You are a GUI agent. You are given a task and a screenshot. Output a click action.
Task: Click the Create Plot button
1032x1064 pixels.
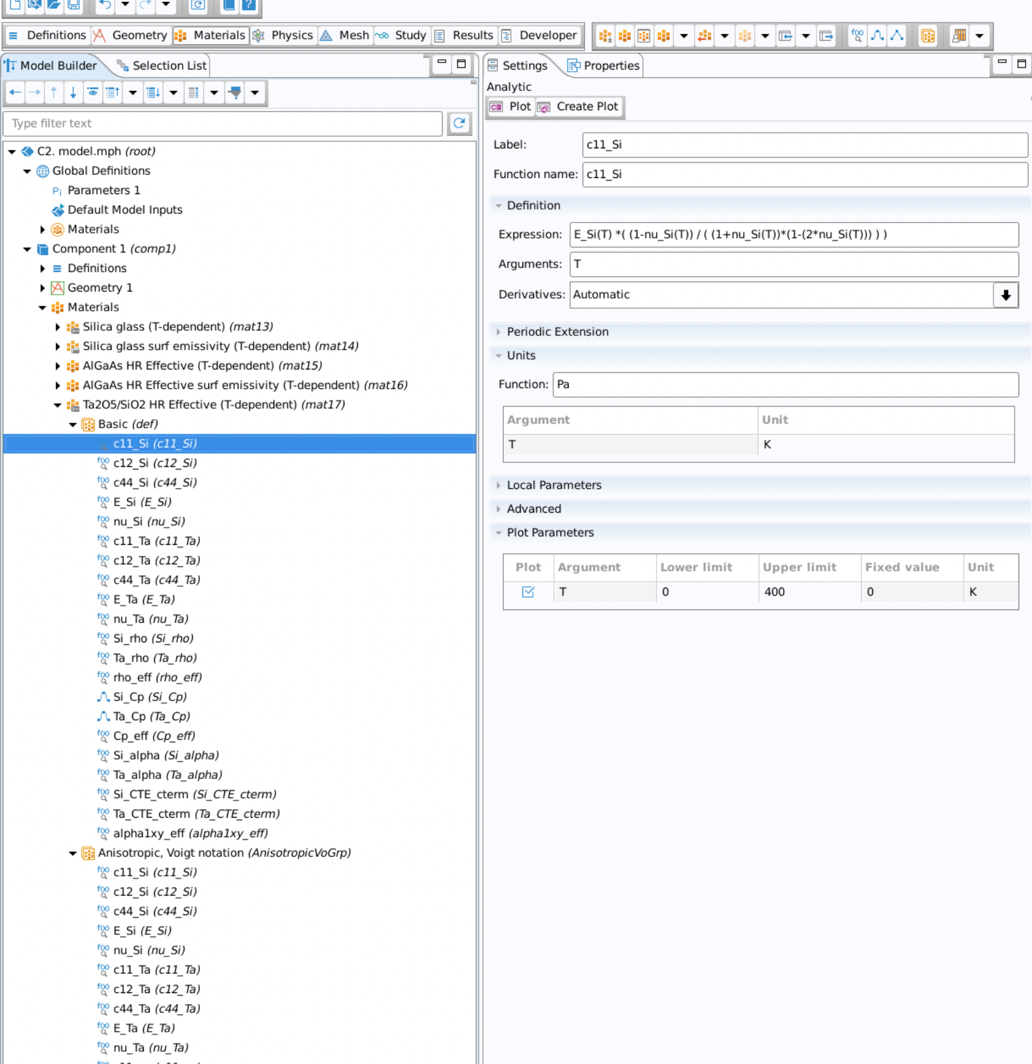coord(579,106)
